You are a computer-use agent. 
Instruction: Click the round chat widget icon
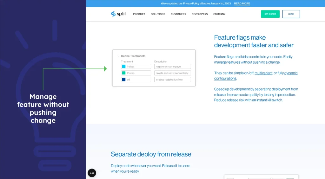(x=92, y=173)
